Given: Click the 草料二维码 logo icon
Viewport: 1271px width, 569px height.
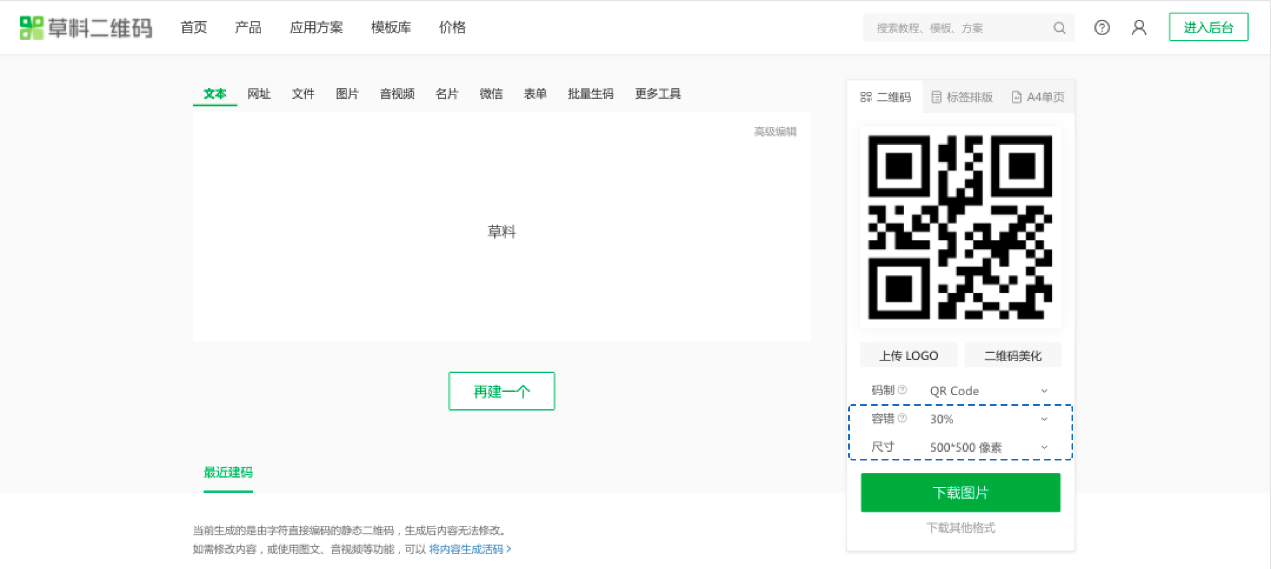Looking at the screenshot, I should click(x=32, y=28).
